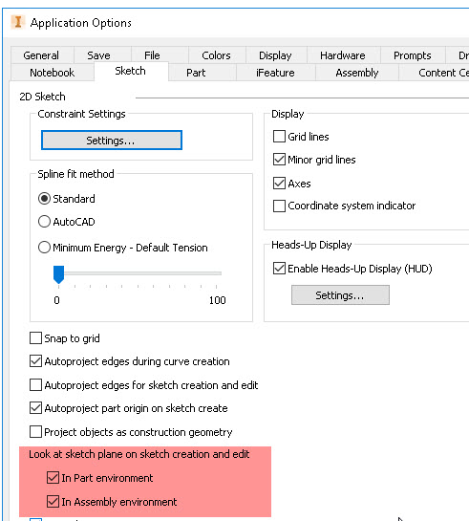
Task: Go to the Hardware tab
Action: click(x=343, y=55)
